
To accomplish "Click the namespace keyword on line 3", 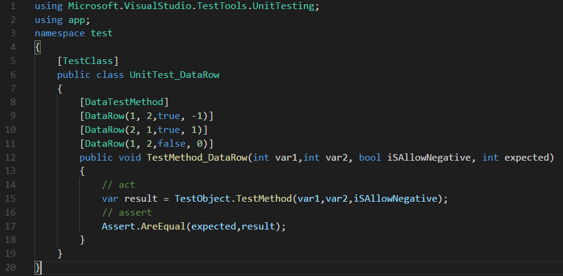I will point(60,33).
